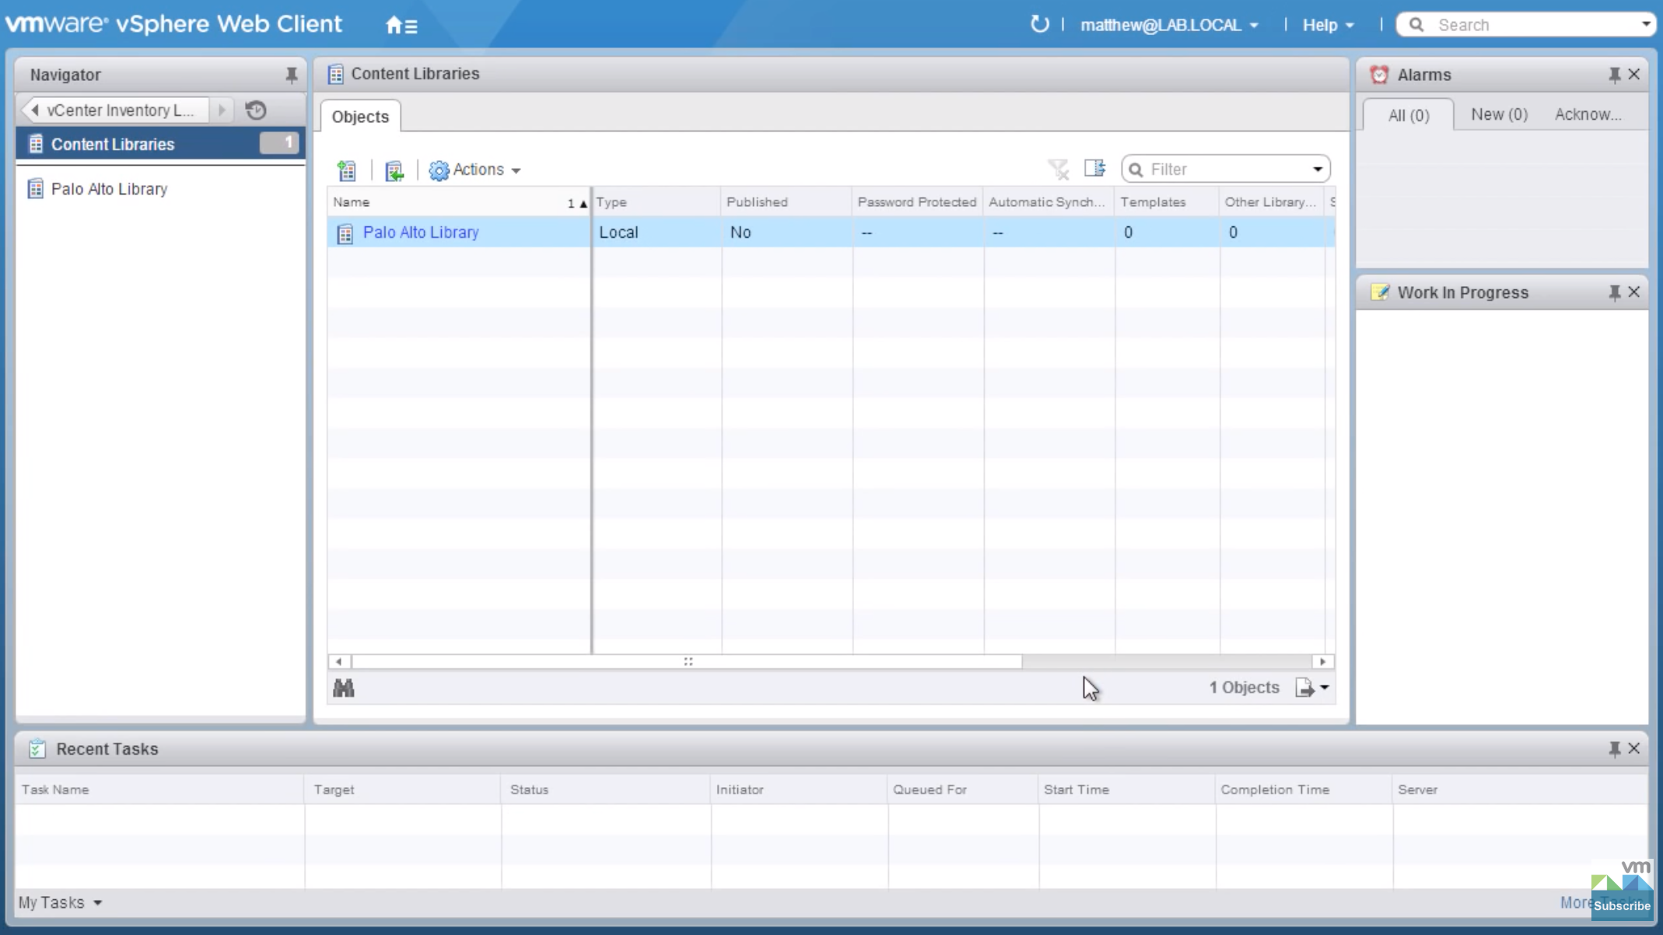Open the matthew@LAB.LOCAL user menu
Screen dimensions: 1663x935
pyautogui.click(x=1169, y=25)
